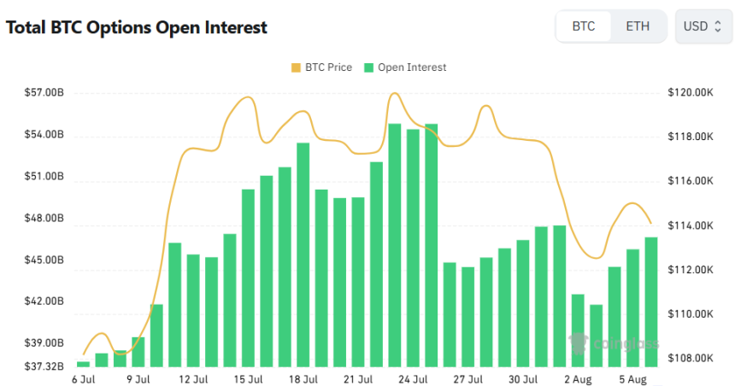This screenshot has height=386, width=735.
Task: Click the green Open Interest legend swatch
Action: click(x=369, y=67)
